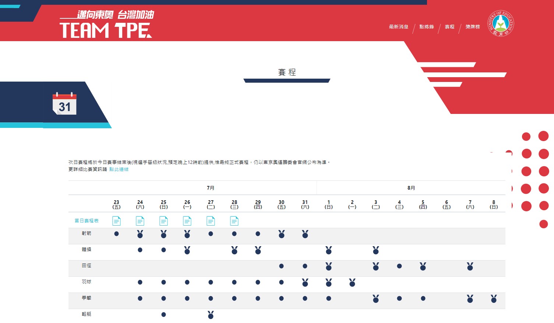
Task: Click 體操 event dot on July 24
Action: tap(140, 250)
